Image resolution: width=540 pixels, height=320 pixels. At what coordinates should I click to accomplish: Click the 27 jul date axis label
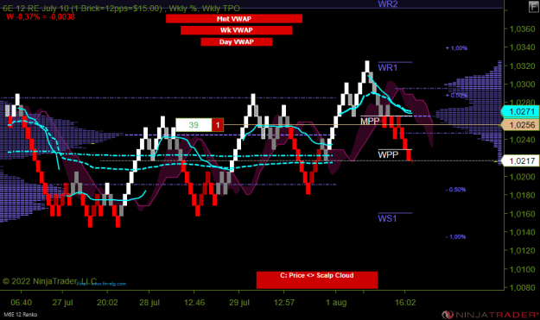pos(63,303)
